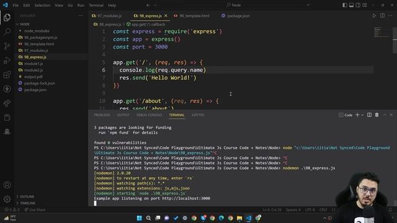Screen dimensions: 397x223
Task: Go back with navigation arrow
Action: pyautogui.click(x=148, y=5)
